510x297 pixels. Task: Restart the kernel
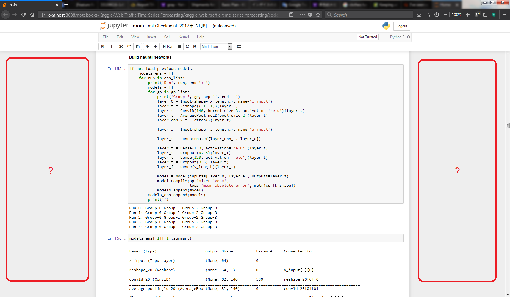187,46
